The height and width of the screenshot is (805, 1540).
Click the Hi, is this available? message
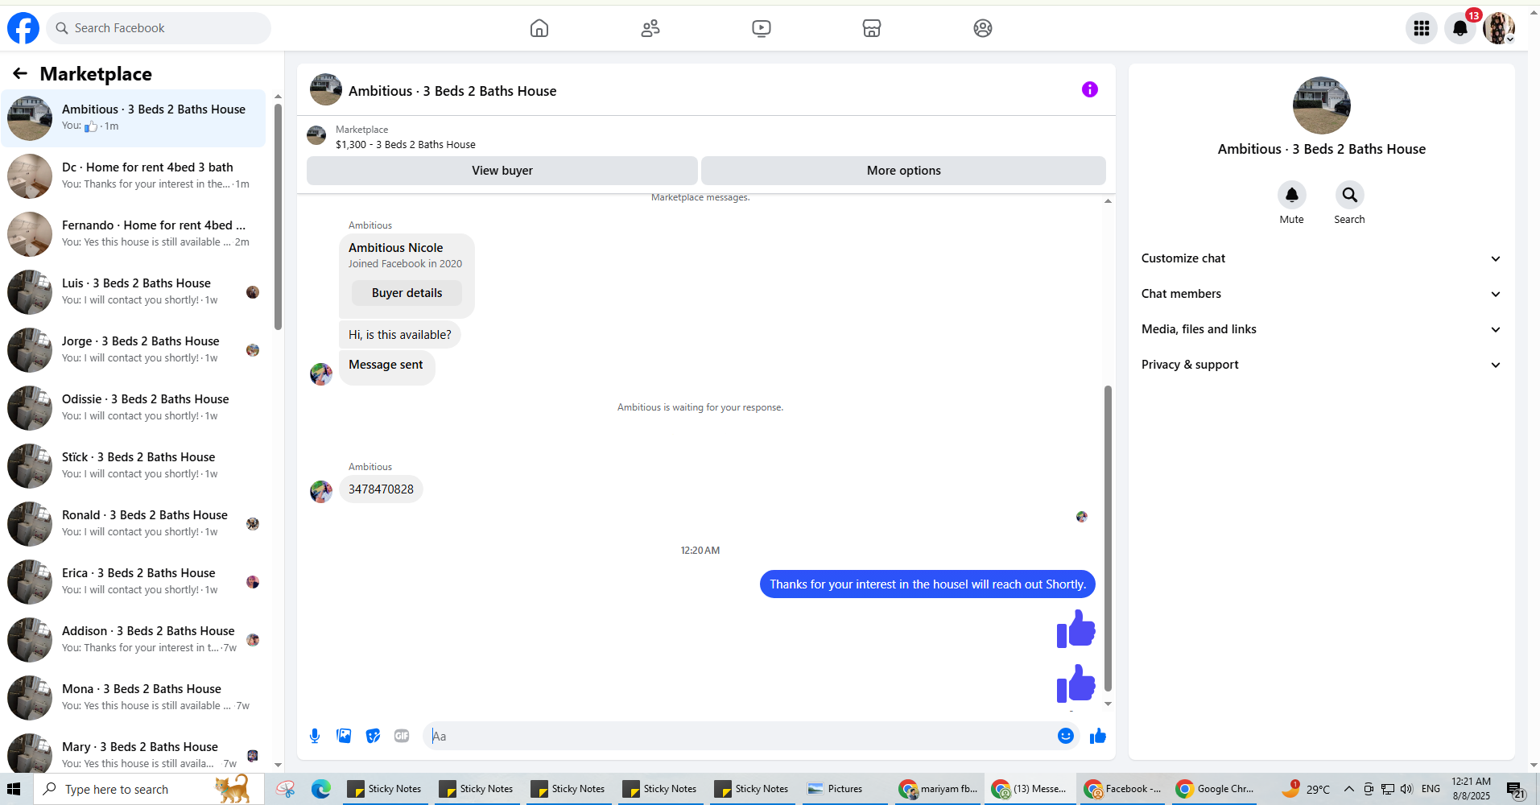click(x=399, y=335)
